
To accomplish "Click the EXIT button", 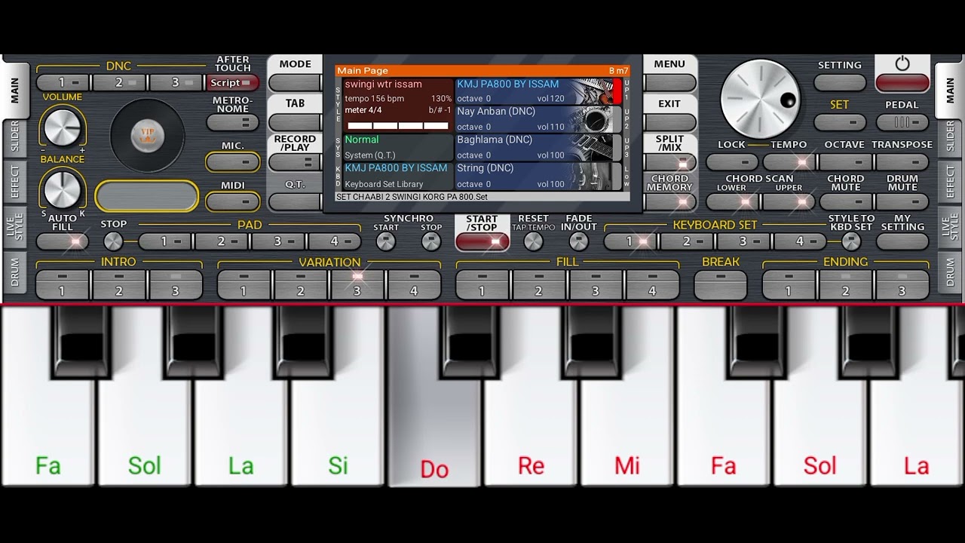I will click(669, 122).
